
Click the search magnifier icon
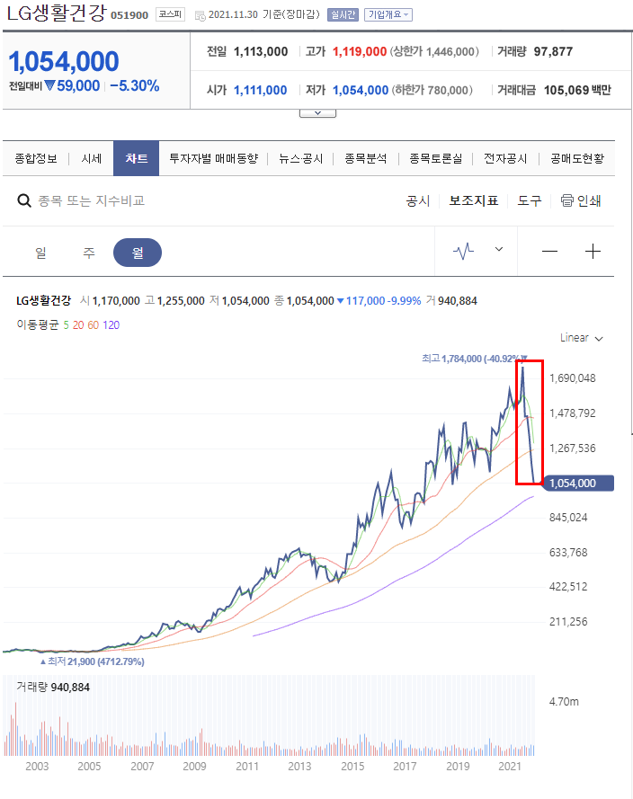pos(24,200)
